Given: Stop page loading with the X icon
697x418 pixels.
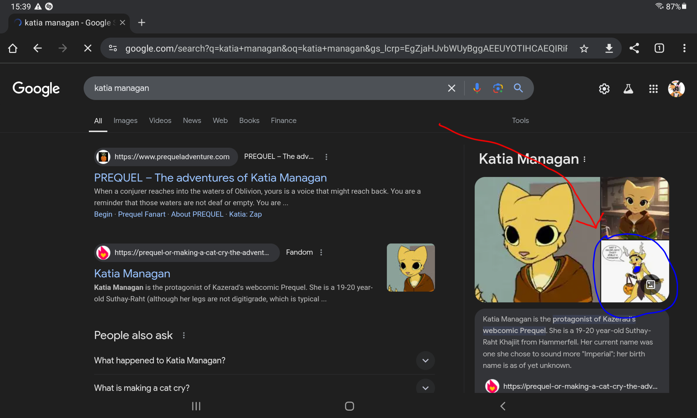Looking at the screenshot, I should pyautogui.click(x=88, y=48).
